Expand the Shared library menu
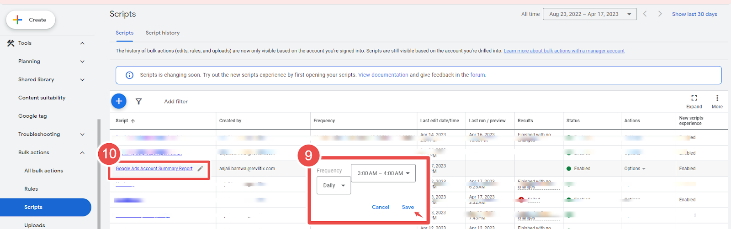Screen dimensions: 731x229 click(82, 80)
